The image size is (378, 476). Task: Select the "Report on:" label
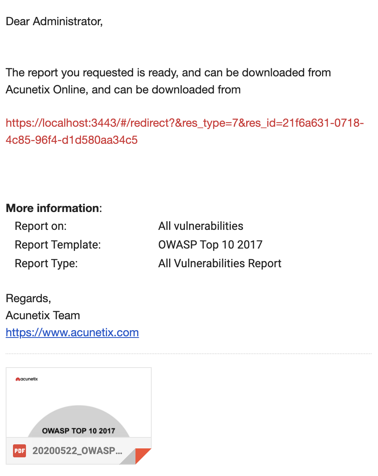(x=41, y=226)
